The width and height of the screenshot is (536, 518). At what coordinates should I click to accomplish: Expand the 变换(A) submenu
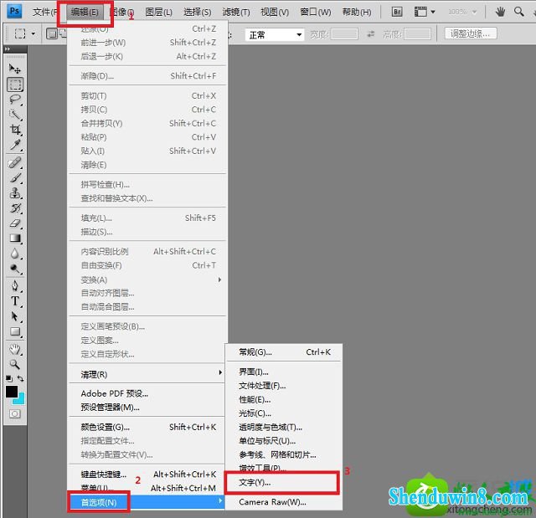point(147,280)
